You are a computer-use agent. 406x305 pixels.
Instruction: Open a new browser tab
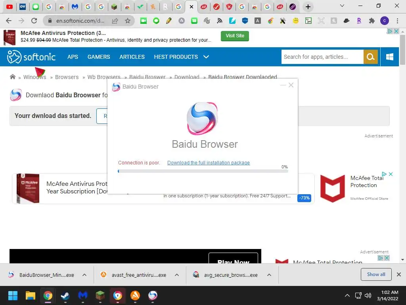click(x=308, y=7)
